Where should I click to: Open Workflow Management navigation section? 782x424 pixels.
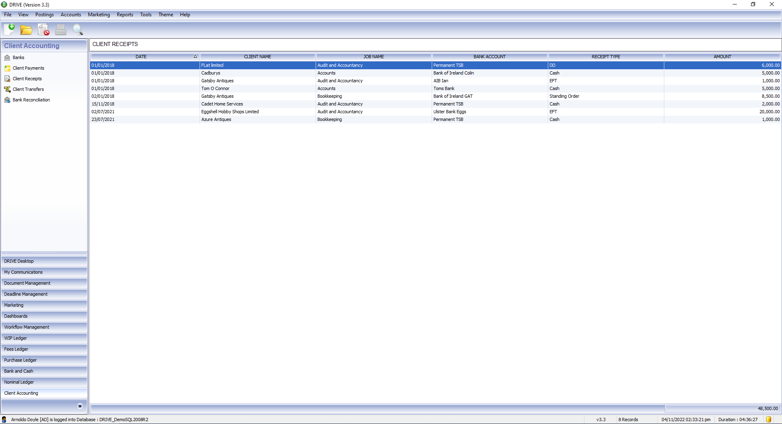(x=44, y=327)
